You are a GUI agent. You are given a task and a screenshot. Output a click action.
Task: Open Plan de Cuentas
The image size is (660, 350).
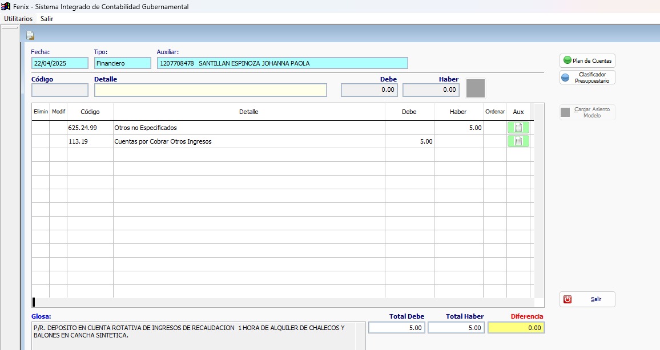click(587, 60)
